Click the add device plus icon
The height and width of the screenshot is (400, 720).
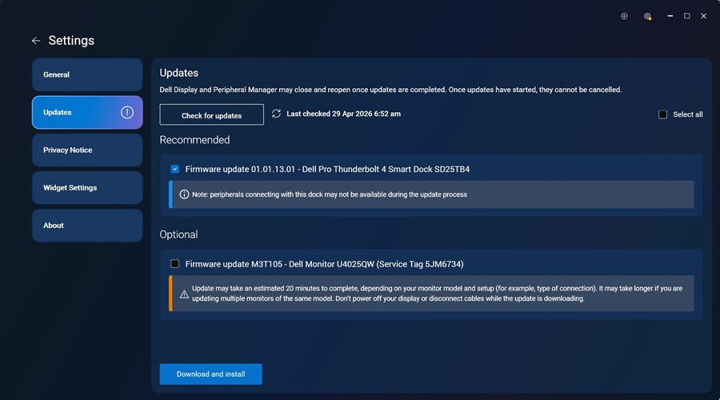click(x=624, y=16)
